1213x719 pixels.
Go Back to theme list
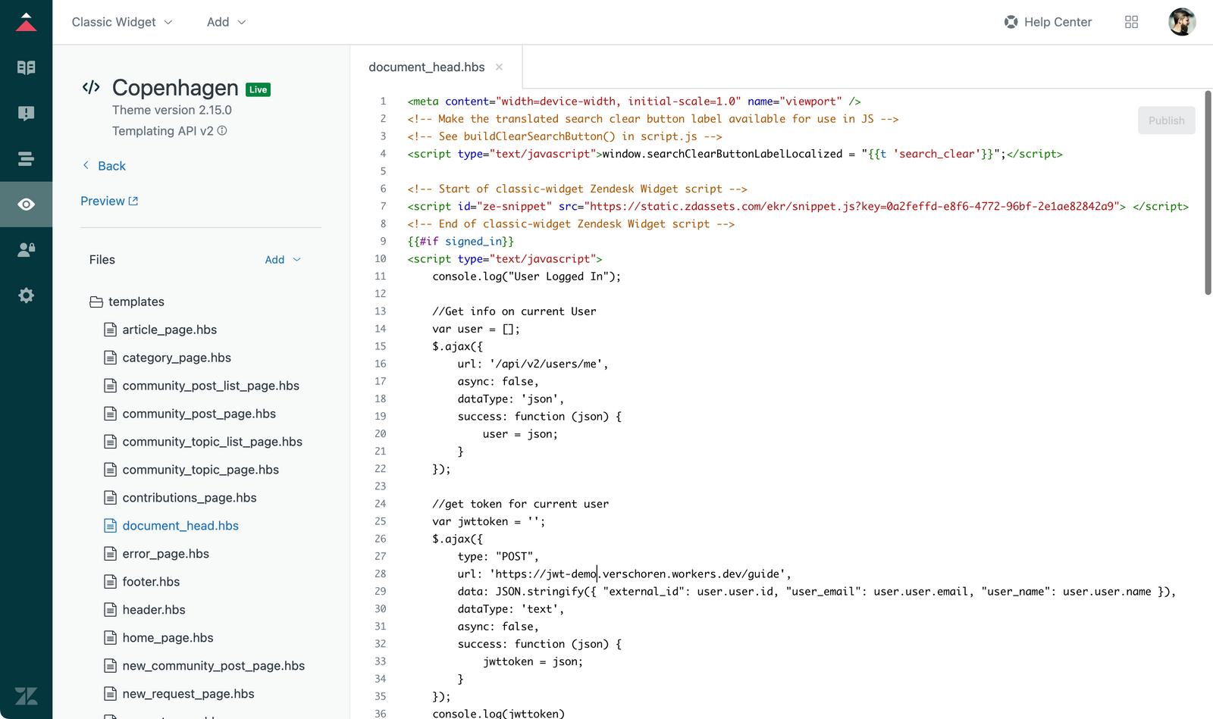pyautogui.click(x=104, y=166)
